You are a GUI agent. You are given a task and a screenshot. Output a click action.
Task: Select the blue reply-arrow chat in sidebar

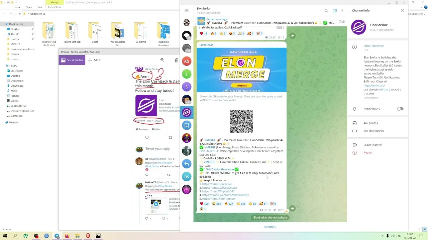(187, 164)
